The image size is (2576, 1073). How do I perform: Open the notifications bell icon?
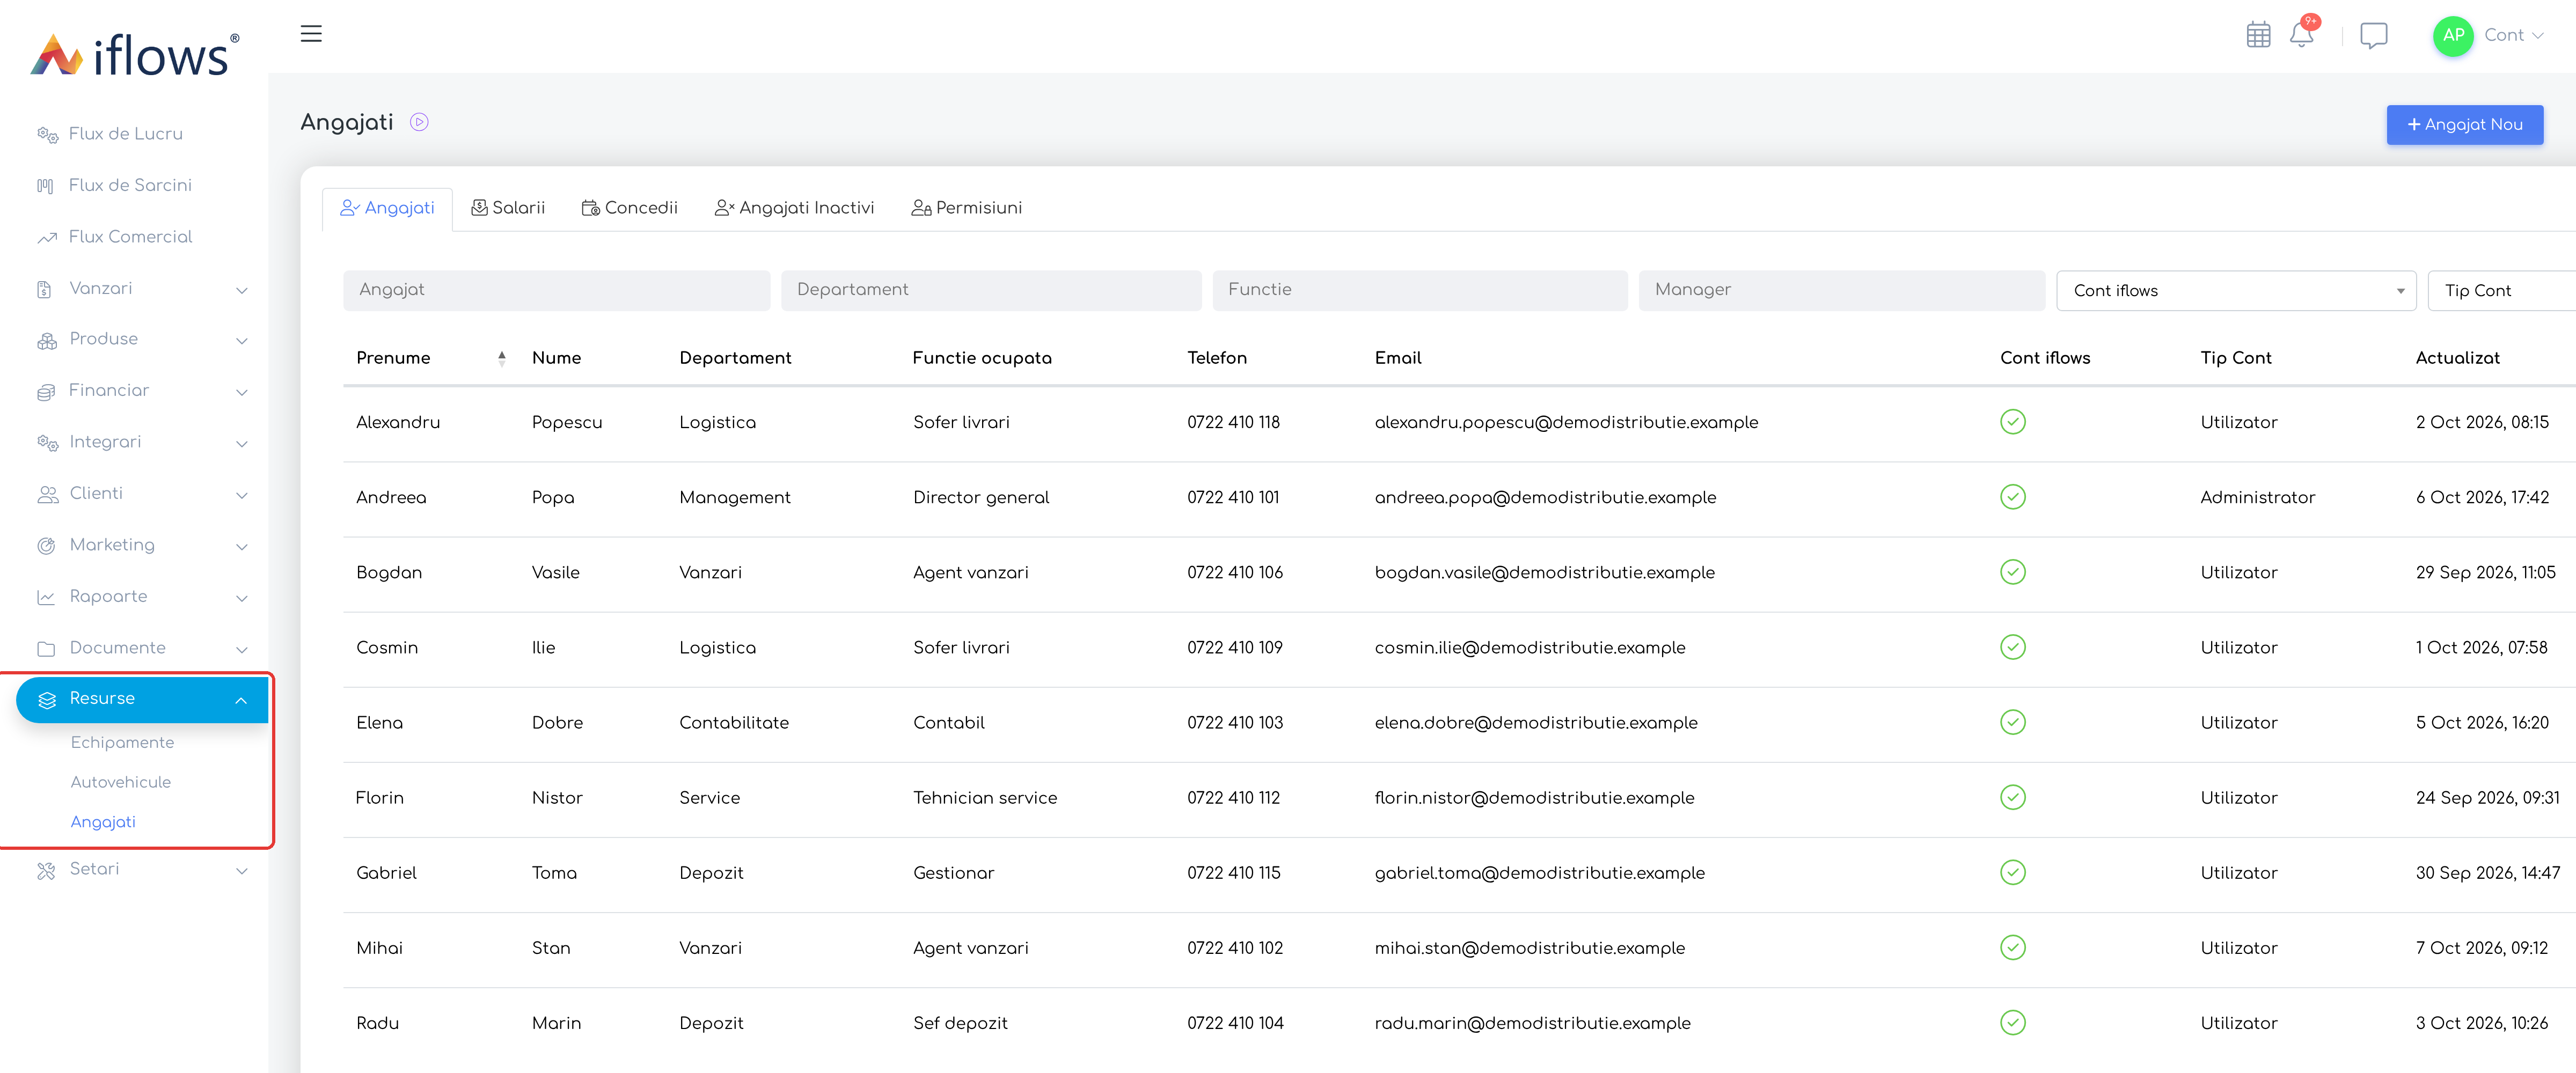(x=2301, y=35)
